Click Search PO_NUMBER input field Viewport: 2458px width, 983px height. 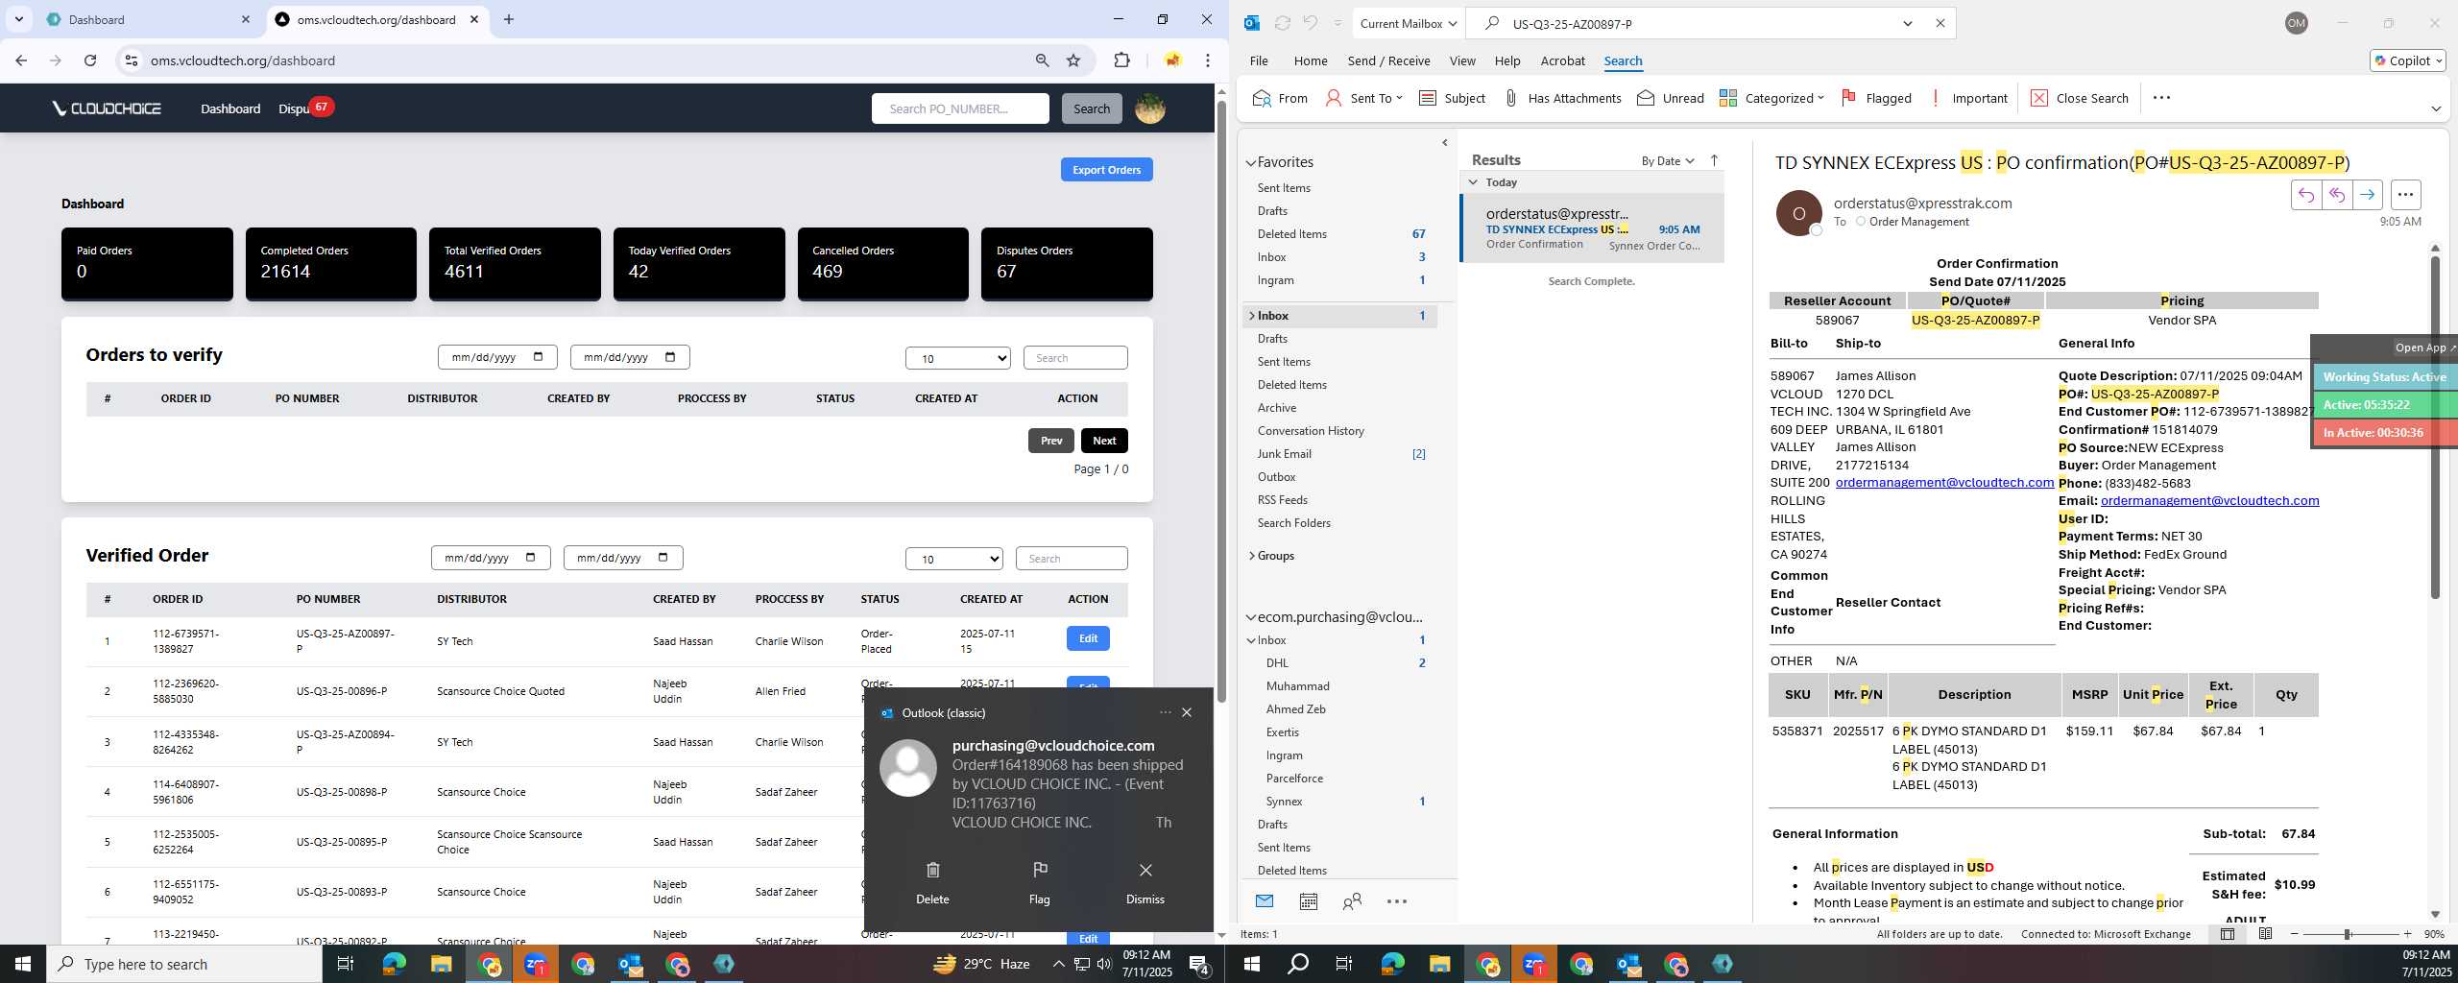pos(960,108)
